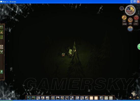Select the first inventory slot item

point(29,98)
